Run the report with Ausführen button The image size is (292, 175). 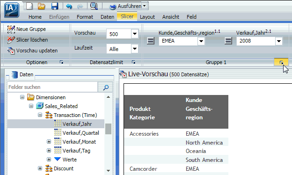(125, 6)
